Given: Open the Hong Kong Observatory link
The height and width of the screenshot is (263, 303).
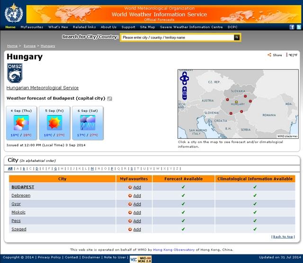Looking at the screenshot, I should click(174, 250).
